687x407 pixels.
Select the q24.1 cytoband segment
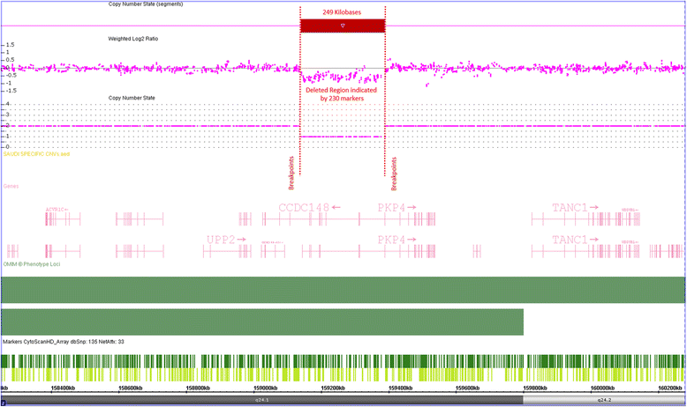[x=261, y=399]
